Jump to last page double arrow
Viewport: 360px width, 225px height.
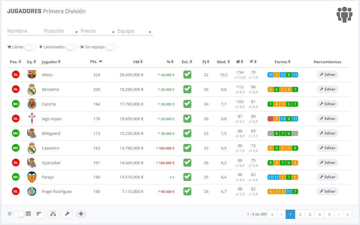tap(348, 214)
